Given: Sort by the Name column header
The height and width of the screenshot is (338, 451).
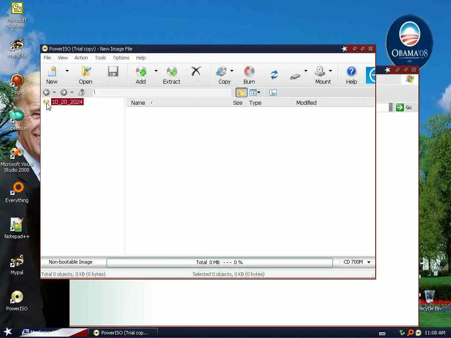Looking at the screenshot, I should click(162, 103).
